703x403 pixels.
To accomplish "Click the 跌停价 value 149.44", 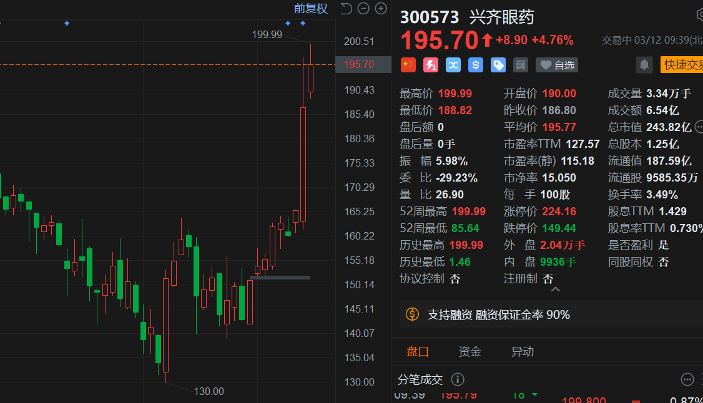I will [x=559, y=228].
